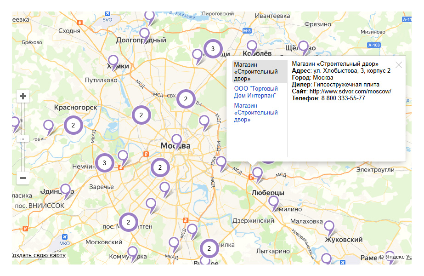Select the pin at Москва city center
The width and height of the screenshot is (424, 276).
176,139
